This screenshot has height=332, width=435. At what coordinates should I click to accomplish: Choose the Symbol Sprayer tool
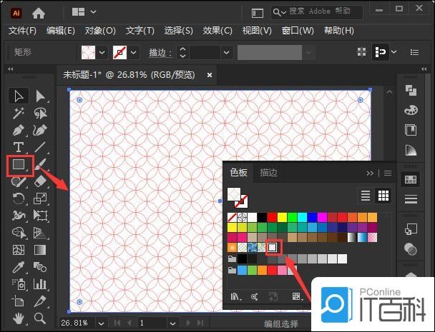(19, 284)
